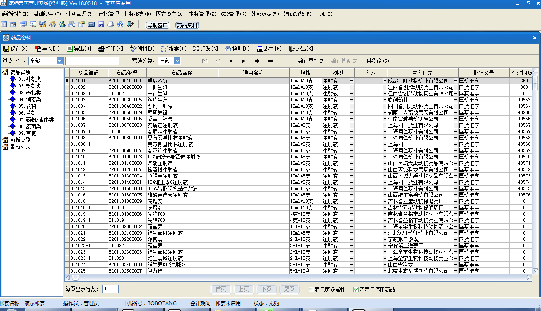541x311 pixels.
Task: Click the floppy disk icon in the top toolbar
Action: pos(101,25)
